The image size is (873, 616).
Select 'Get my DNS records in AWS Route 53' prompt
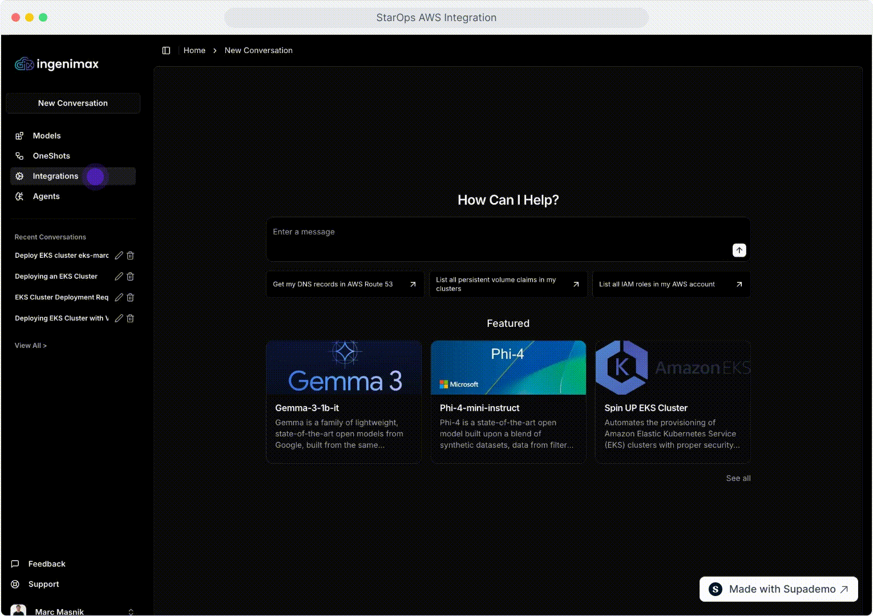point(345,284)
